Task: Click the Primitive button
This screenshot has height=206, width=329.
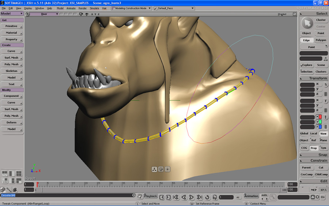Action: (12, 26)
